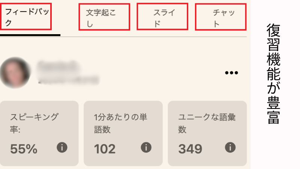Image resolution: width=300 pixels, height=169 pixels.
Task: Open the ユニークな語彙数 stat card
Action: tap(207, 133)
